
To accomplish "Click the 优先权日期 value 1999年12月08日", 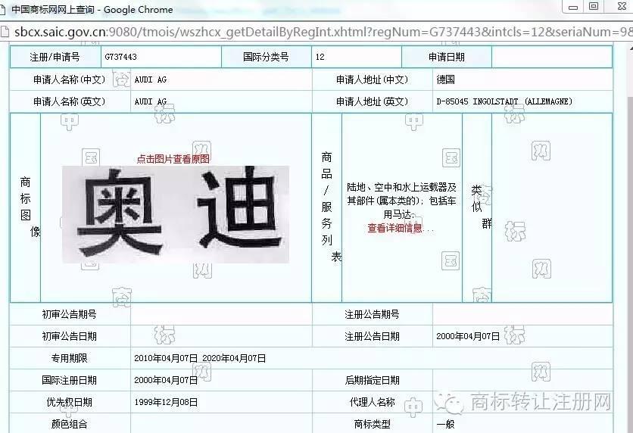I will [166, 402].
